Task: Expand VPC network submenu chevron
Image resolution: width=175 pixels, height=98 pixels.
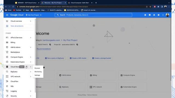Action: click(31, 76)
